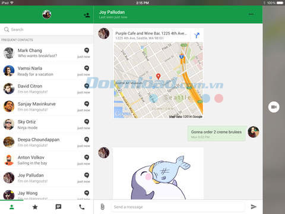The height and width of the screenshot is (214, 285).
Task: Tap the add contact icon in header
Action: pos(87,15)
